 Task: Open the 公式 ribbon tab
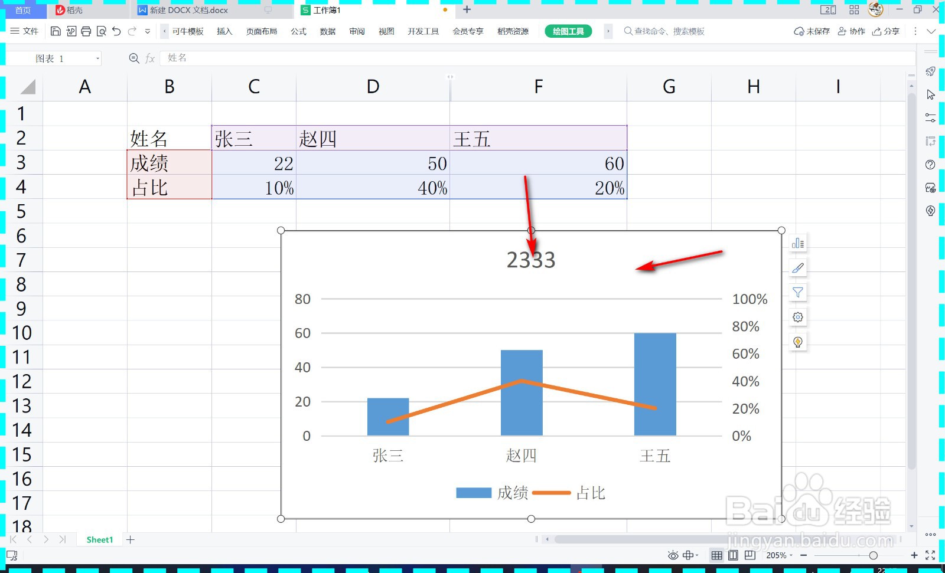coord(298,31)
